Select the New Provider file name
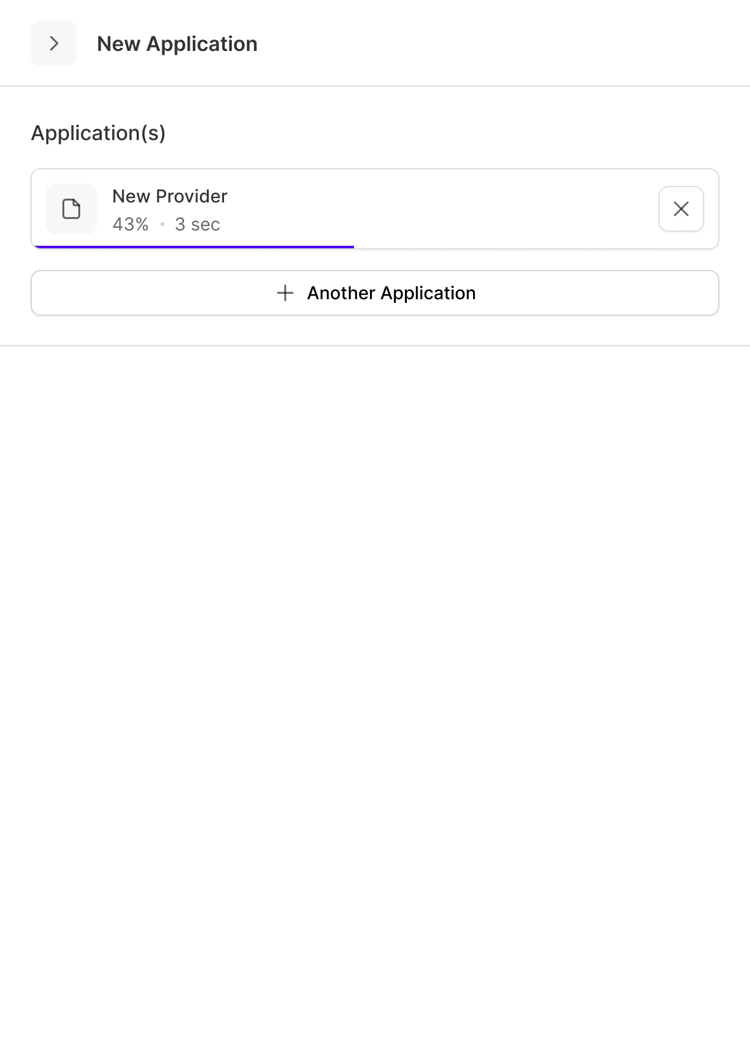 coord(169,196)
